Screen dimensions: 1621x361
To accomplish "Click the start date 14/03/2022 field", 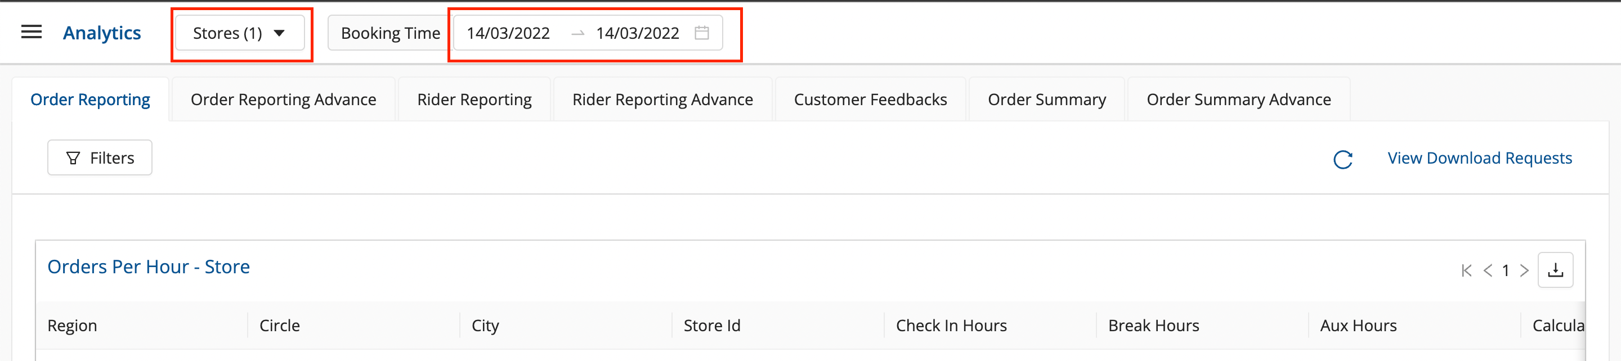I will 508,33.
